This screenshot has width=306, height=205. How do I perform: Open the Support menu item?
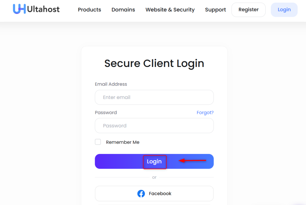point(215,10)
